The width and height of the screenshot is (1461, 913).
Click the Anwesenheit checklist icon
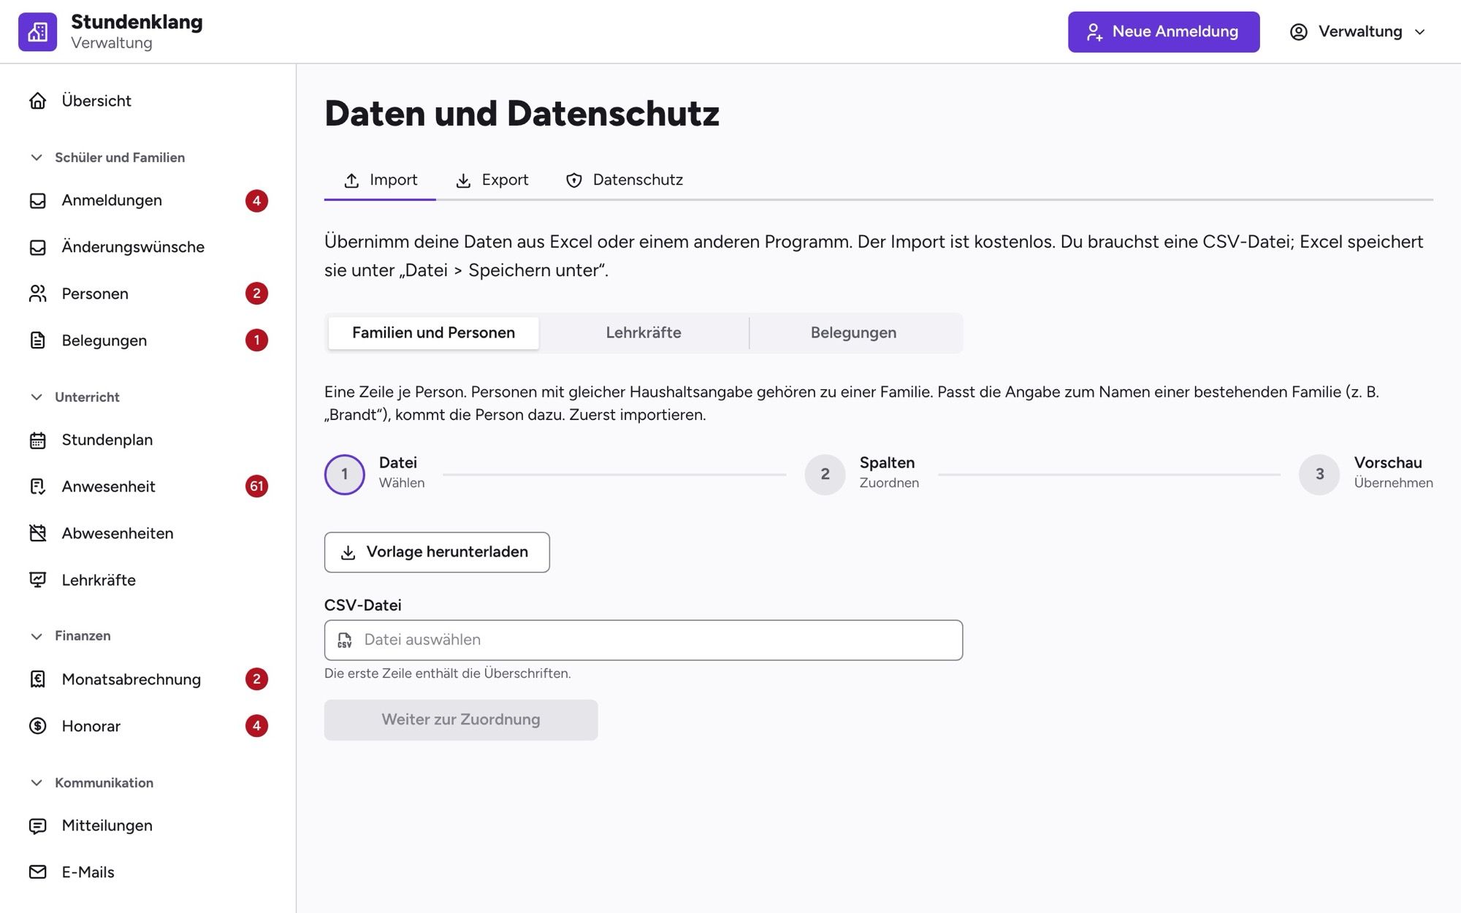pyautogui.click(x=37, y=486)
